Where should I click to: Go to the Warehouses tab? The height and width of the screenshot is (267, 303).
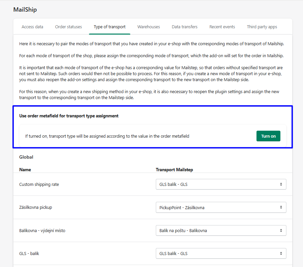149,27
